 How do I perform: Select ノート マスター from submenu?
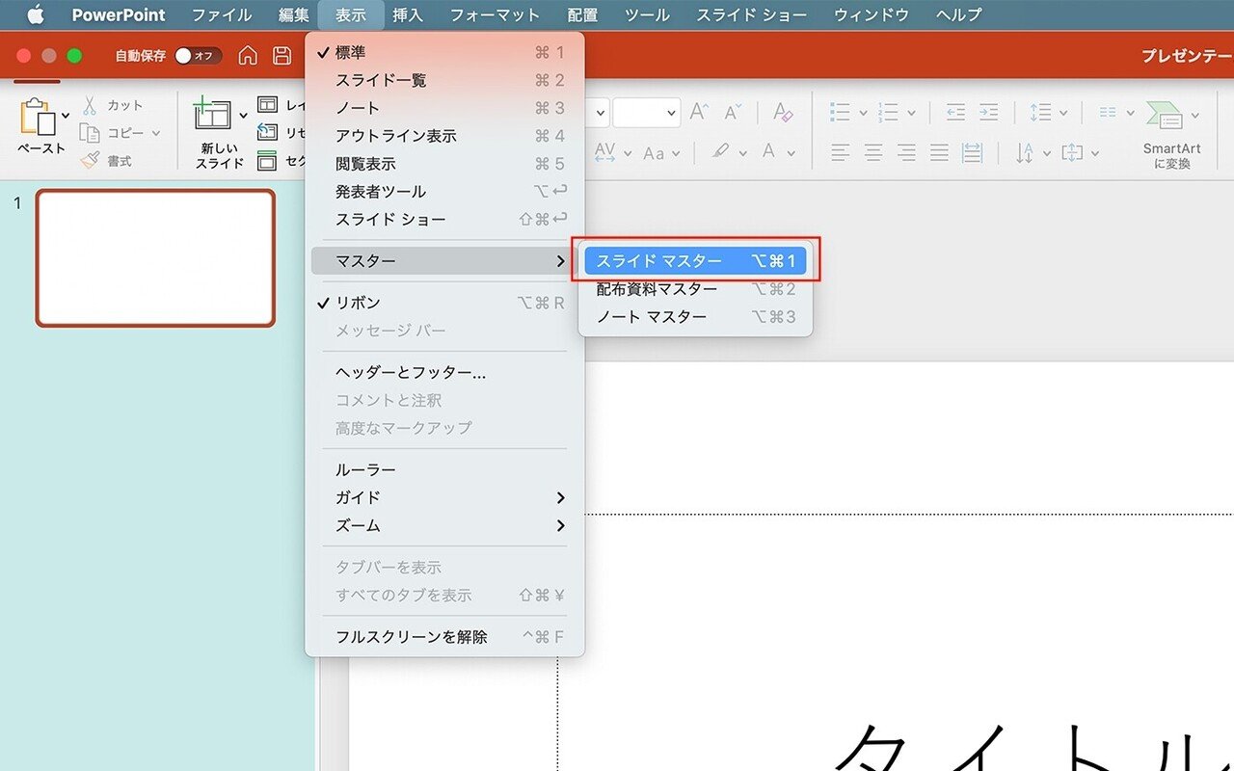[x=695, y=317]
